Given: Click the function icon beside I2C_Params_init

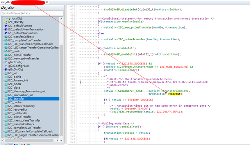Looking at the screenshot, I should tap(6, 81).
